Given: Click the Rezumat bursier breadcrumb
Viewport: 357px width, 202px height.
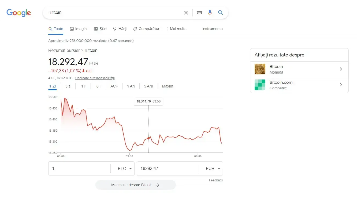Looking at the screenshot, I should point(64,50).
